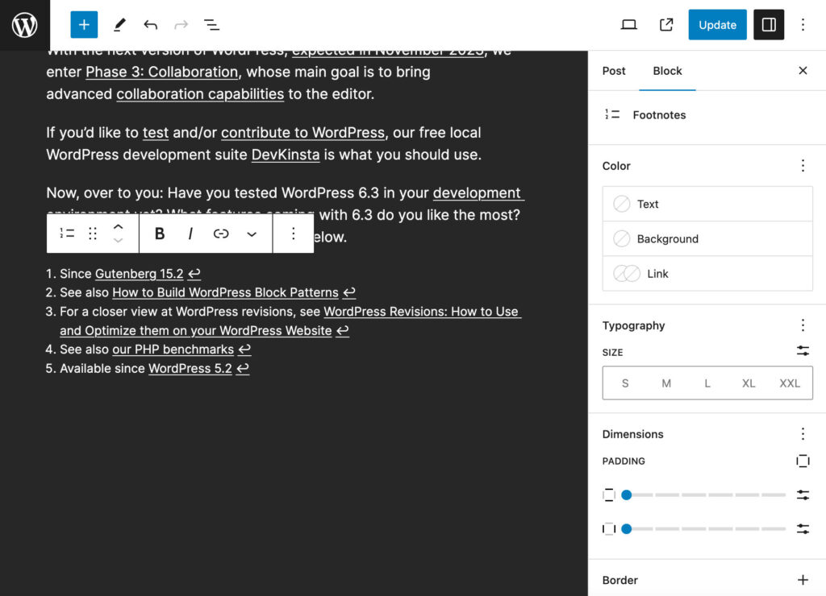Expand more formatting options chevron
The width and height of the screenshot is (826, 596).
[x=252, y=233]
